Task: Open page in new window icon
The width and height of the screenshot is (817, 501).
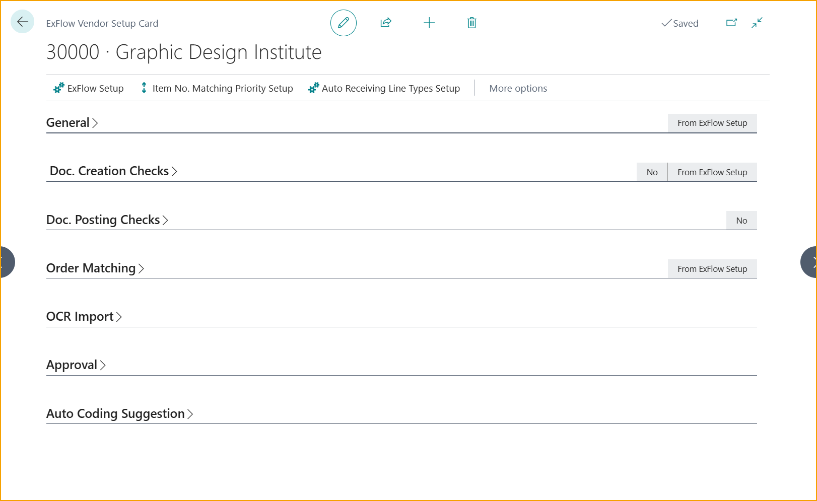Action: (731, 23)
